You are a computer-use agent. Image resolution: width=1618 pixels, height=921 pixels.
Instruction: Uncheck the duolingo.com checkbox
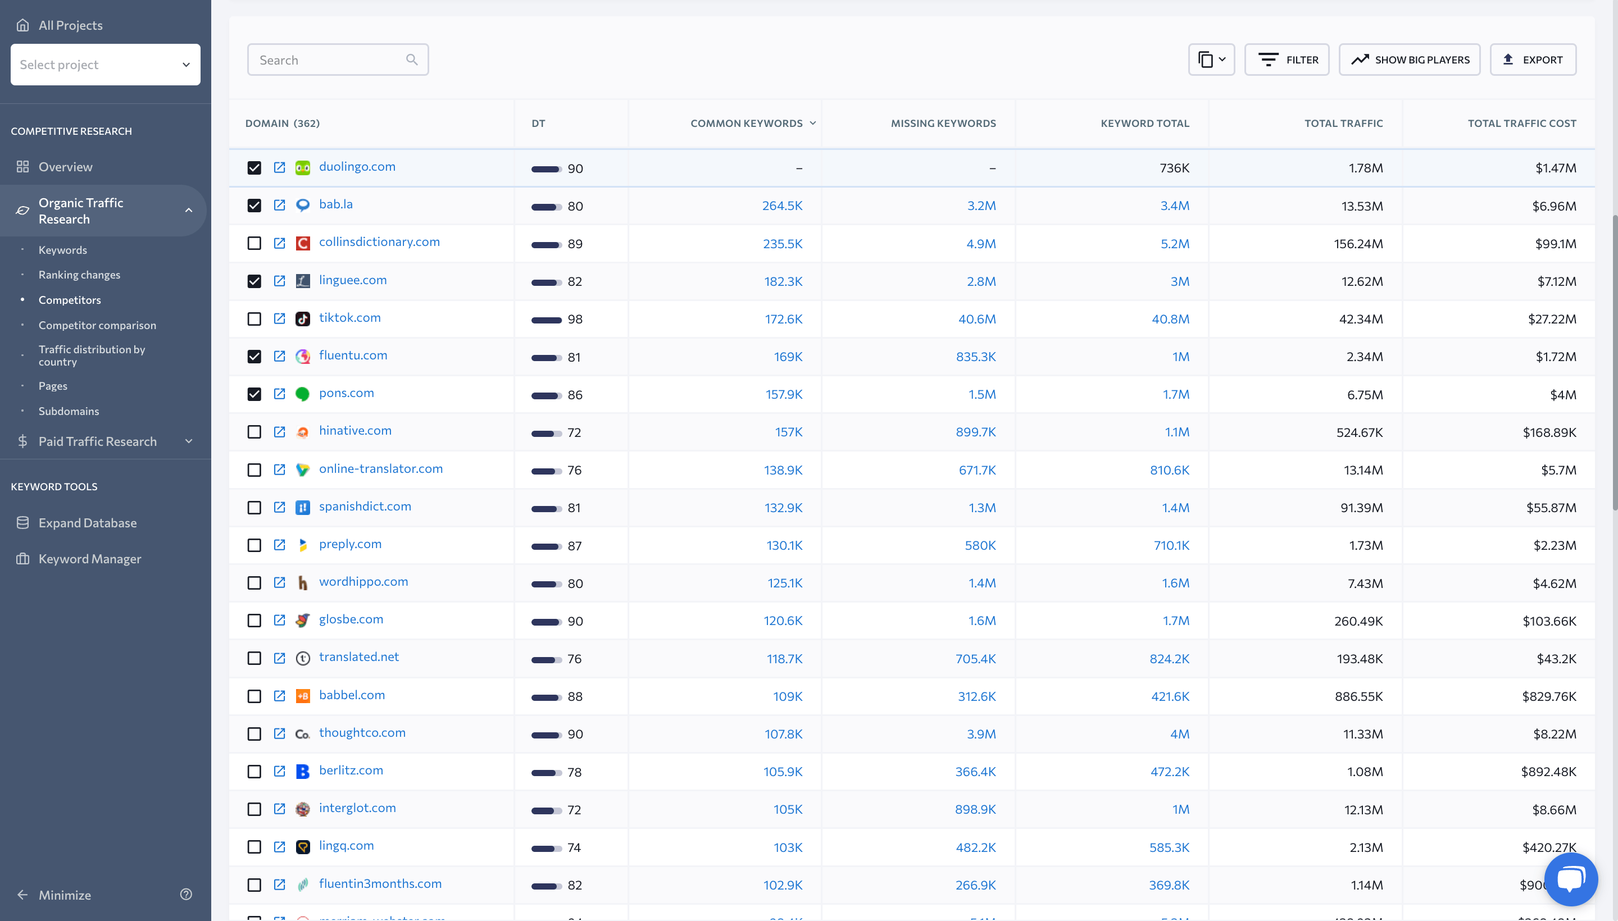click(x=254, y=167)
